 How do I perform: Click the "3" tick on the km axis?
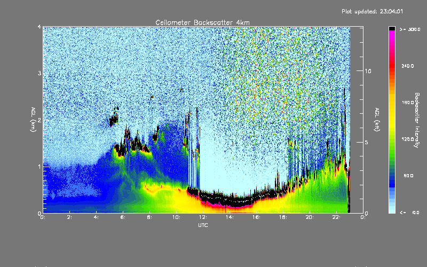39,73
